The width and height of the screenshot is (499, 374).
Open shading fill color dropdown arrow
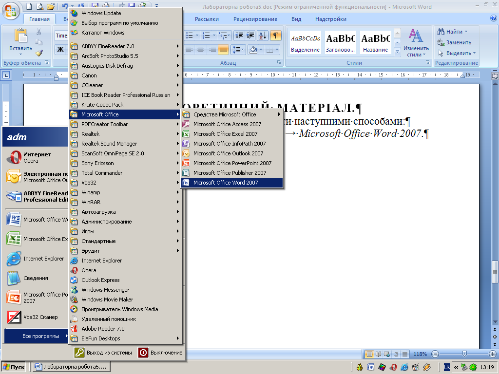(261, 50)
